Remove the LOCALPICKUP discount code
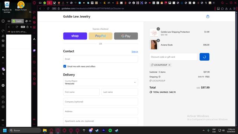This screenshot has width=238, height=134. click(x=170, y=65)
